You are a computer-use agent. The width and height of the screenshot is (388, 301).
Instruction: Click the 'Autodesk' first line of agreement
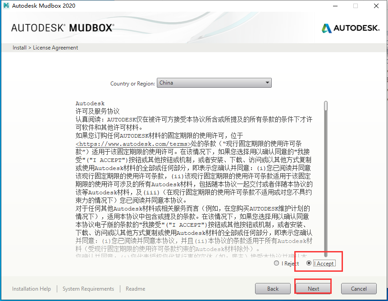click(x=90, y=103)
